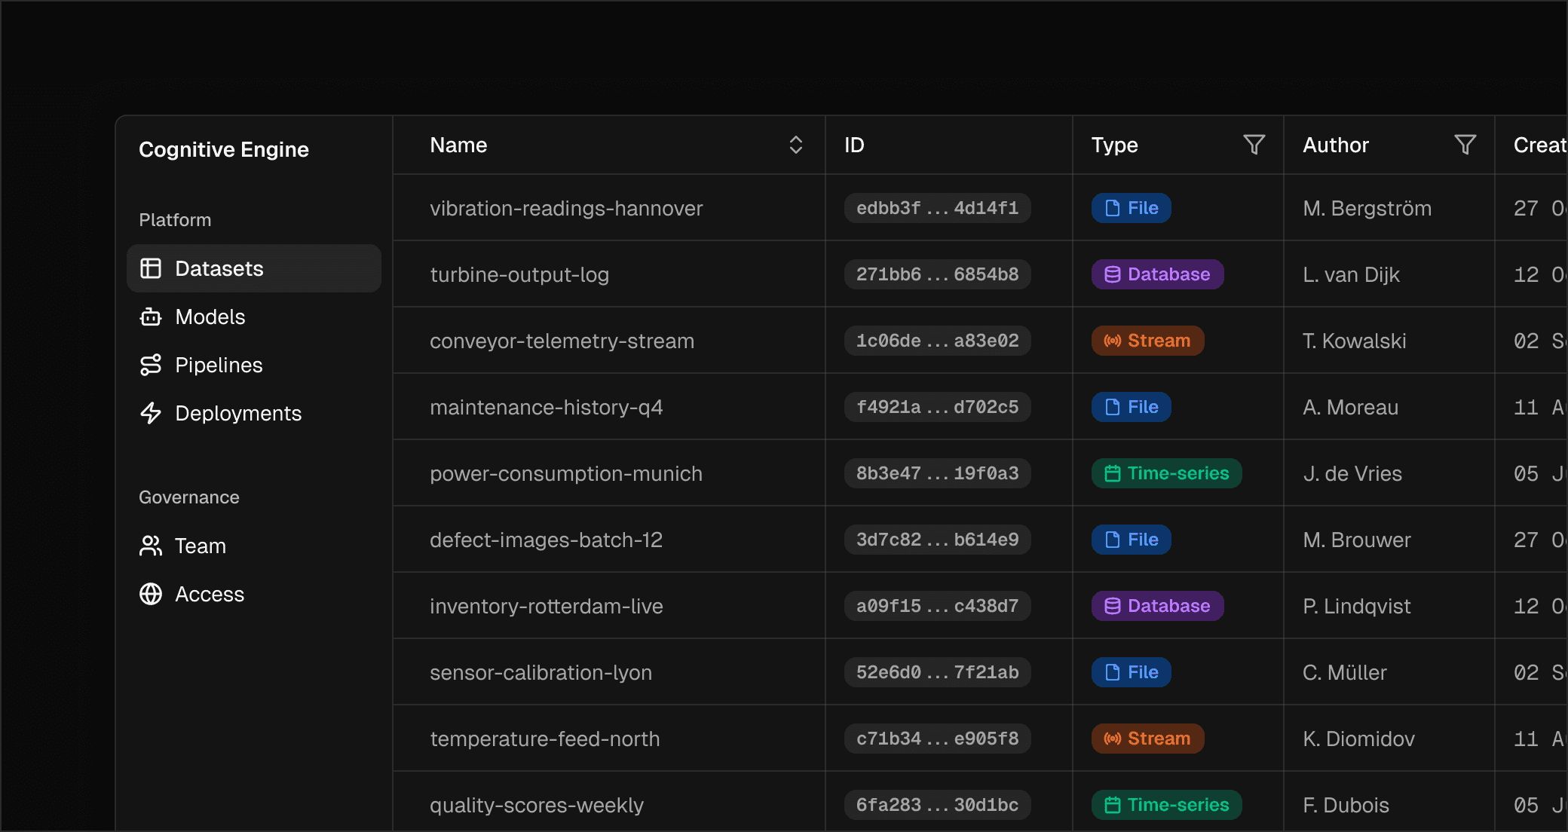Click the Deployments lightning bolt icon

tap(151, 413)
